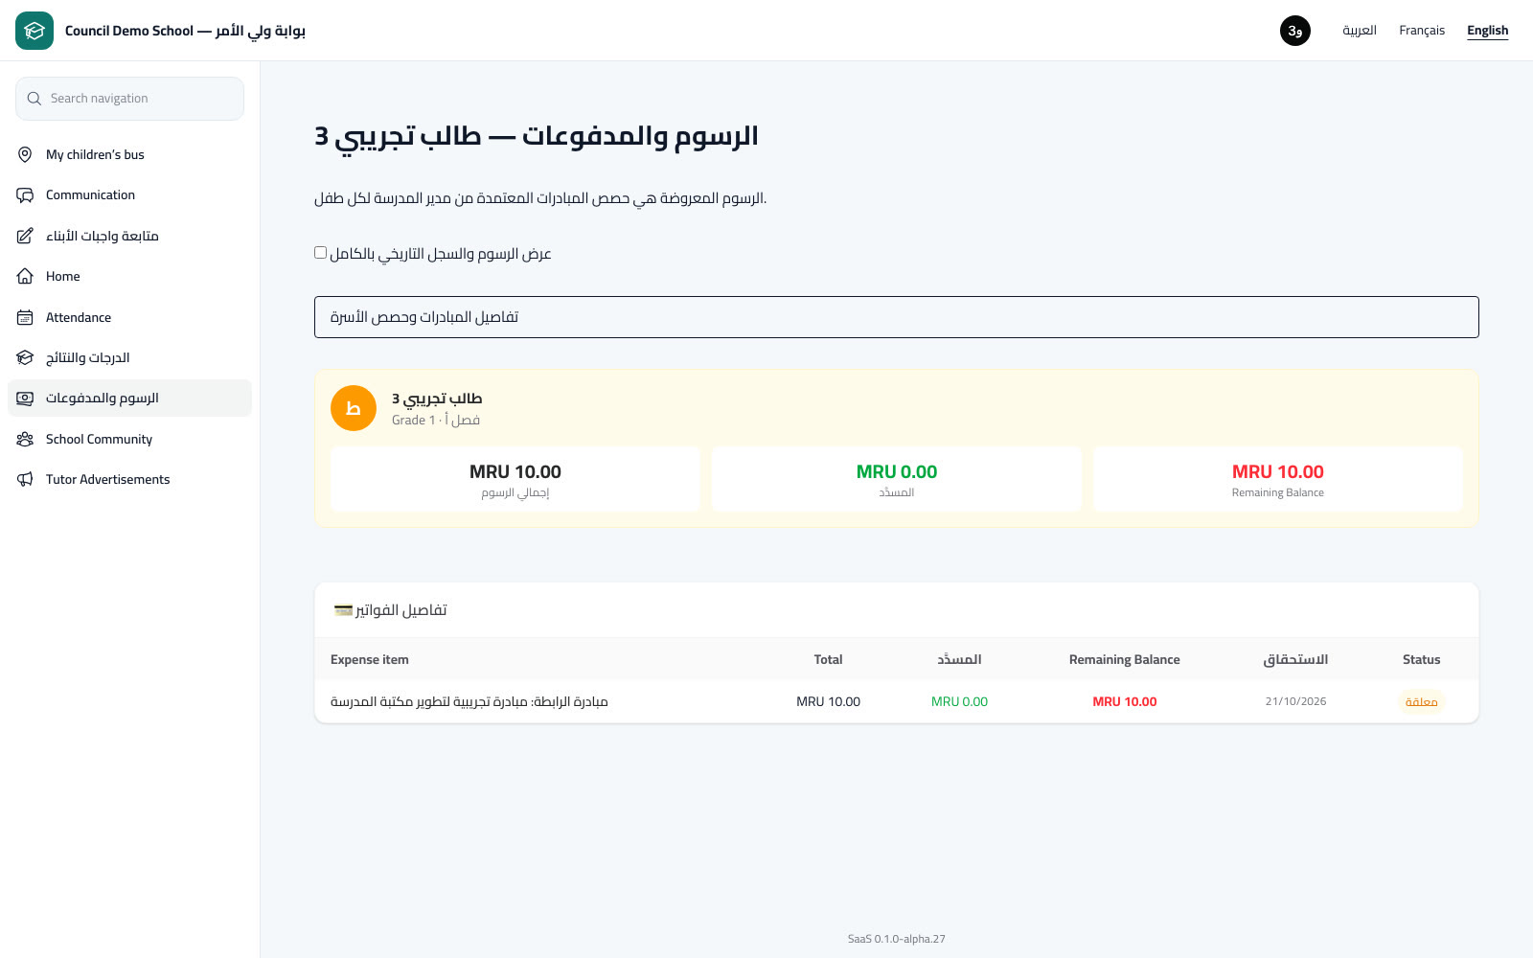Switch language to Français

tap(1422, 31)
